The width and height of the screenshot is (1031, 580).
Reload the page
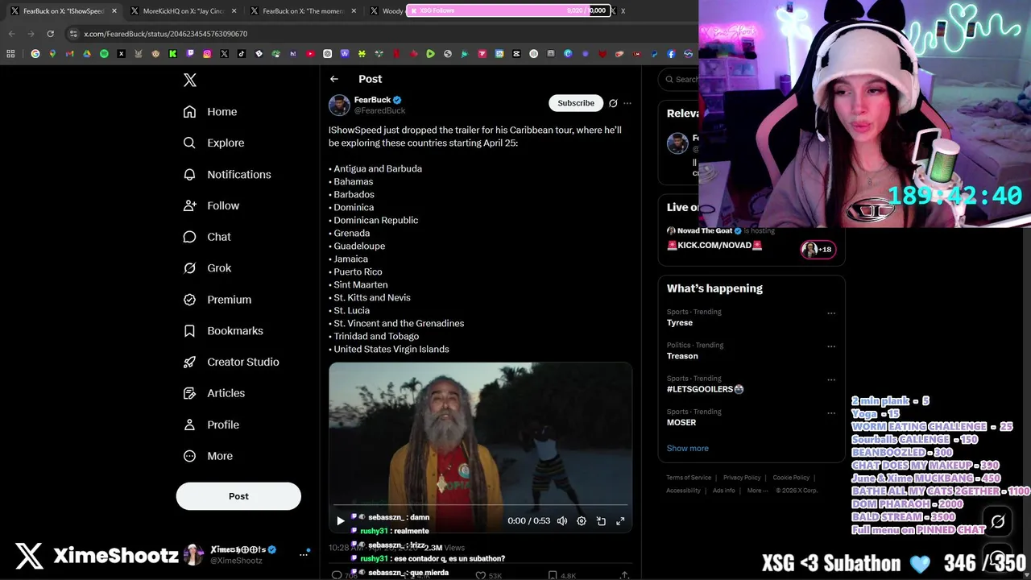pos(50,34)
